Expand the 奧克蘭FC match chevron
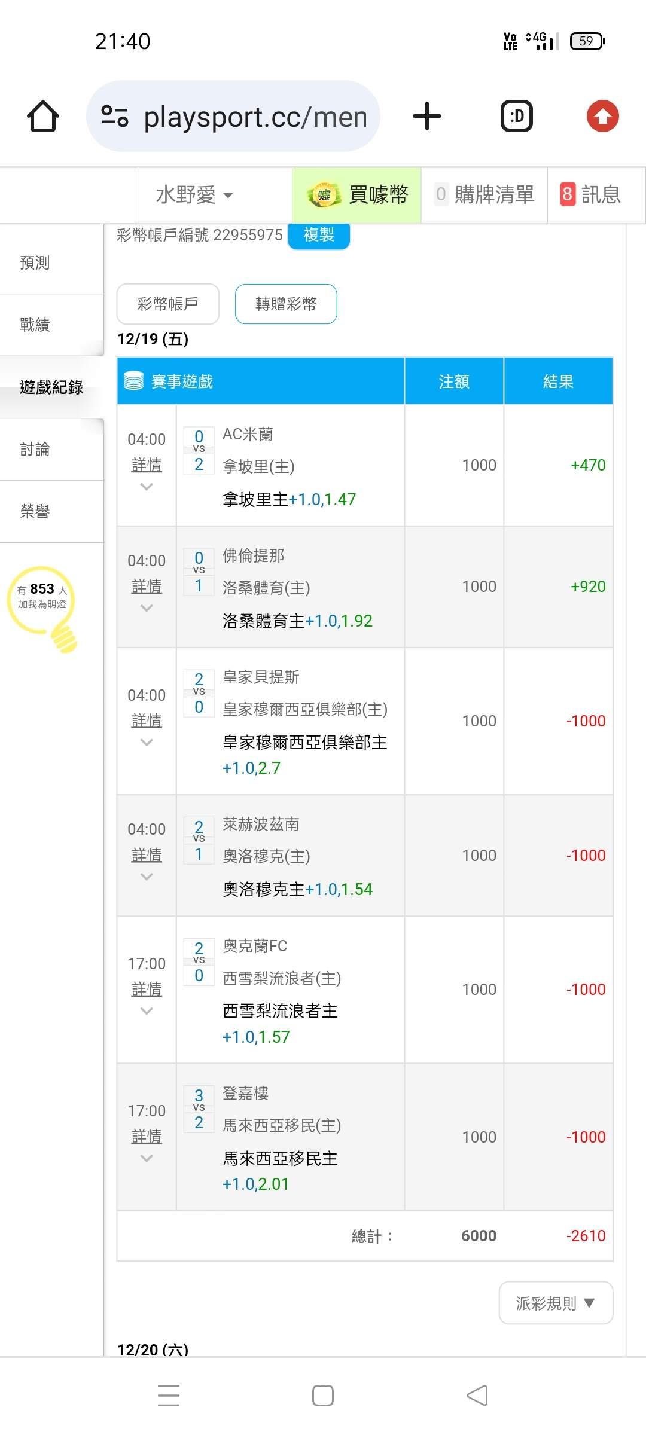The height and width of the screenshot is (1435, 646). click(x=147, y=1011)
